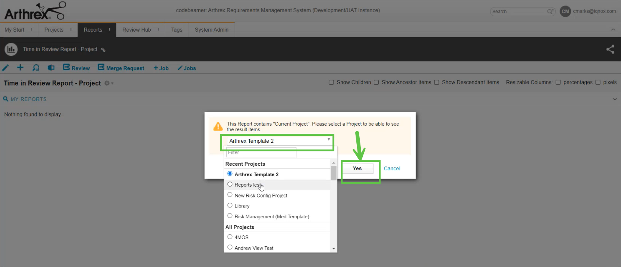Toggle the Show Ancestor Items checkbox
This screenshot has height=267, width=621.
click(376, 83)
